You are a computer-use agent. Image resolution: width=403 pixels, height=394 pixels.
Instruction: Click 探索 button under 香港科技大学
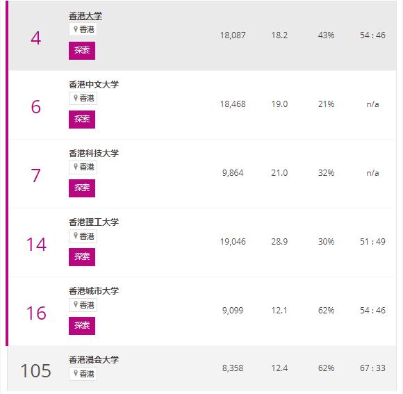(x=82, y=188)
